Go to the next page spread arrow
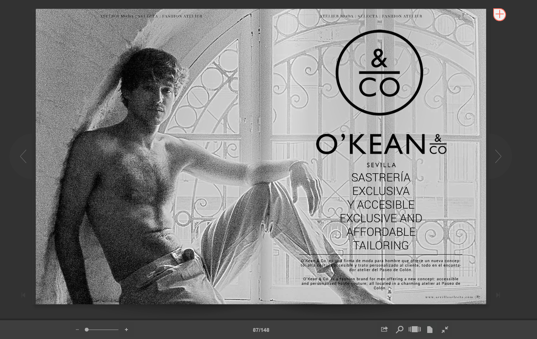This screenshot has width=537, height=339. tap(498, 156)
